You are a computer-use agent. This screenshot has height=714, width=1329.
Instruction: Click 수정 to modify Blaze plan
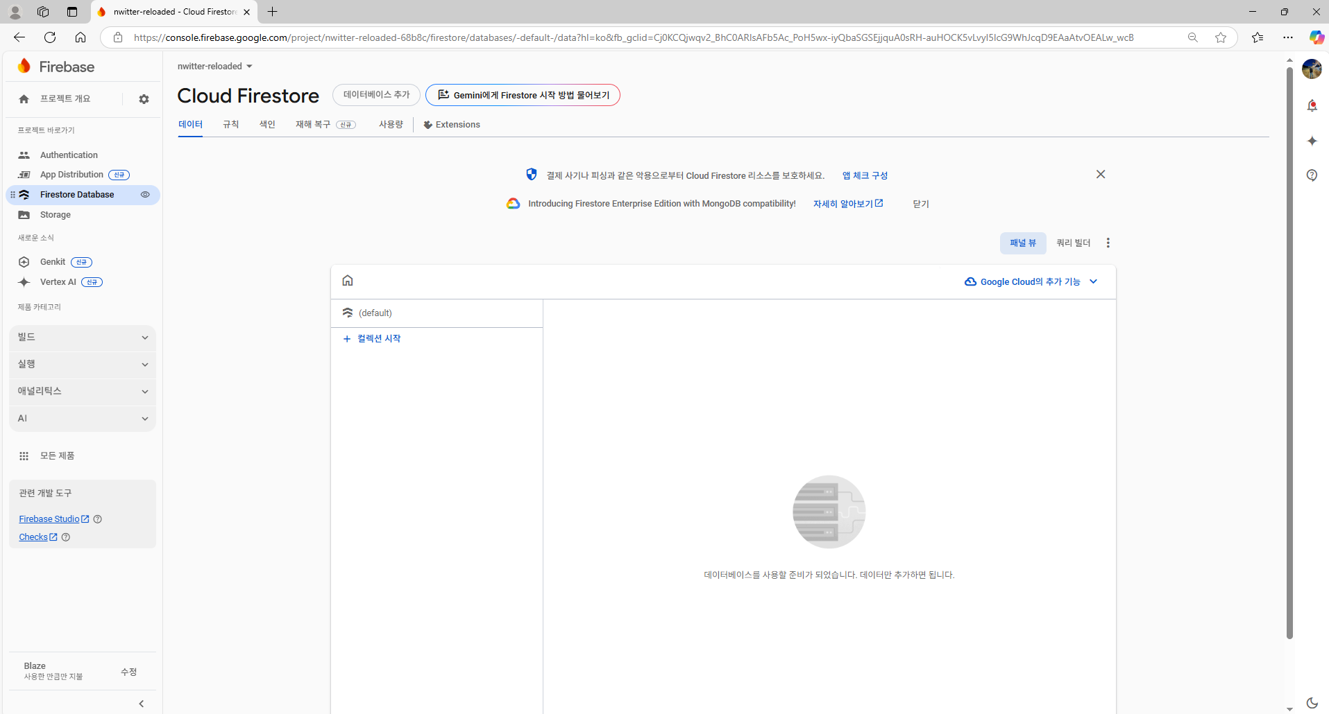pyautogui.click(x=129, y=672)
